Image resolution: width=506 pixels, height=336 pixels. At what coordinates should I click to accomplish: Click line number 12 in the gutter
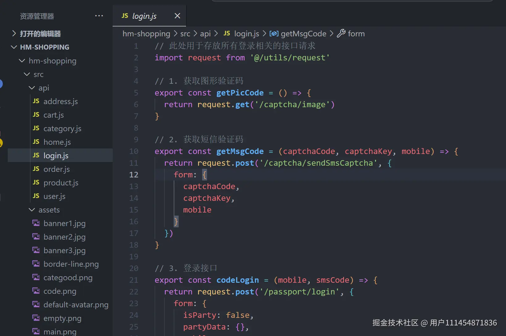134,175
